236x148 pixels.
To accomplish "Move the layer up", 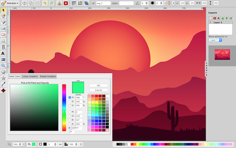I will (223, 18).
